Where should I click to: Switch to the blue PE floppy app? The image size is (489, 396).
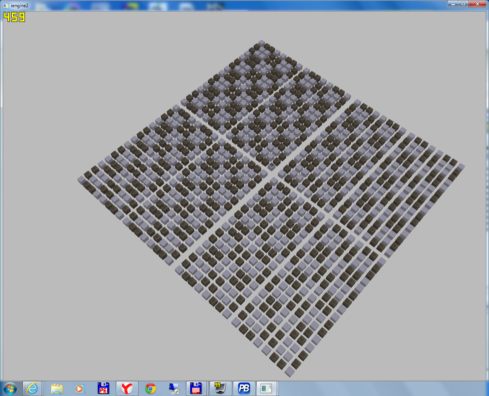click(103, 388)
